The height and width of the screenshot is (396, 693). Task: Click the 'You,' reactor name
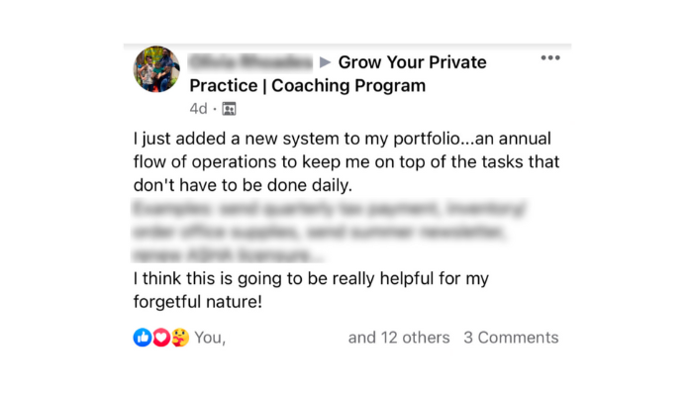210,338
